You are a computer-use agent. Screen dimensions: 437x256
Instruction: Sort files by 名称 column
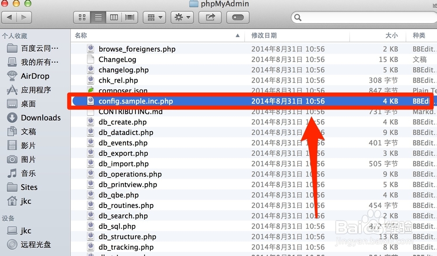click(157, 35)
